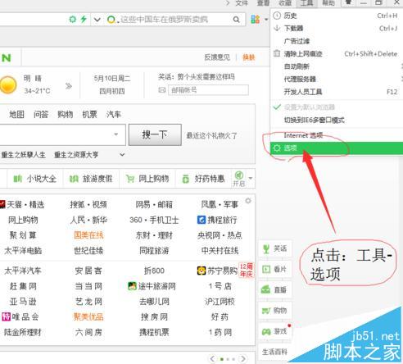Toggle 设置为默认浏览器 checked item
Image resolution: width=403 pixels, height=364 pixels.
337,107
